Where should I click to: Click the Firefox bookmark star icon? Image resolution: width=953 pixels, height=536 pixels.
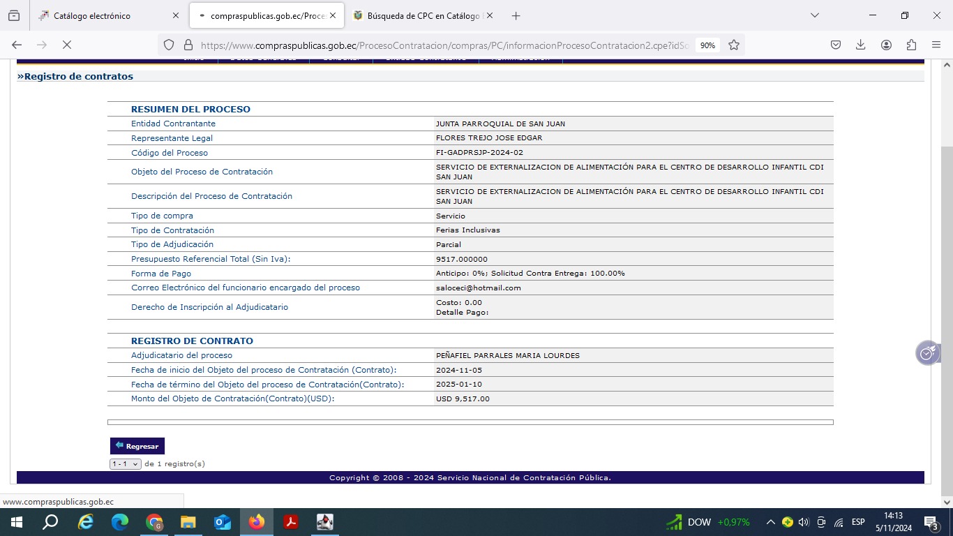pos(734,45)
